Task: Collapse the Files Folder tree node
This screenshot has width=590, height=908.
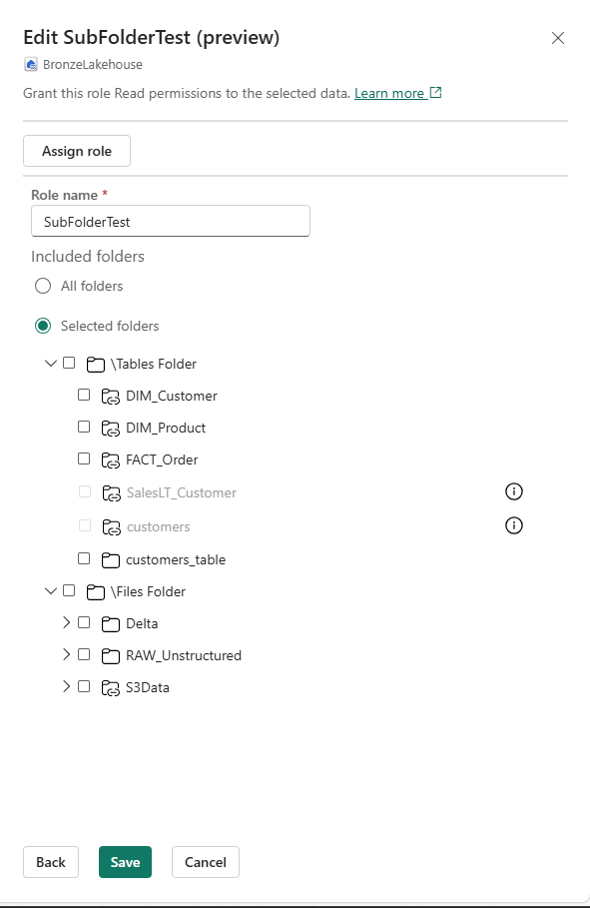Action: [51, 590]
